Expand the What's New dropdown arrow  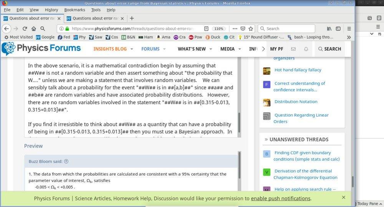coord(210,49)
